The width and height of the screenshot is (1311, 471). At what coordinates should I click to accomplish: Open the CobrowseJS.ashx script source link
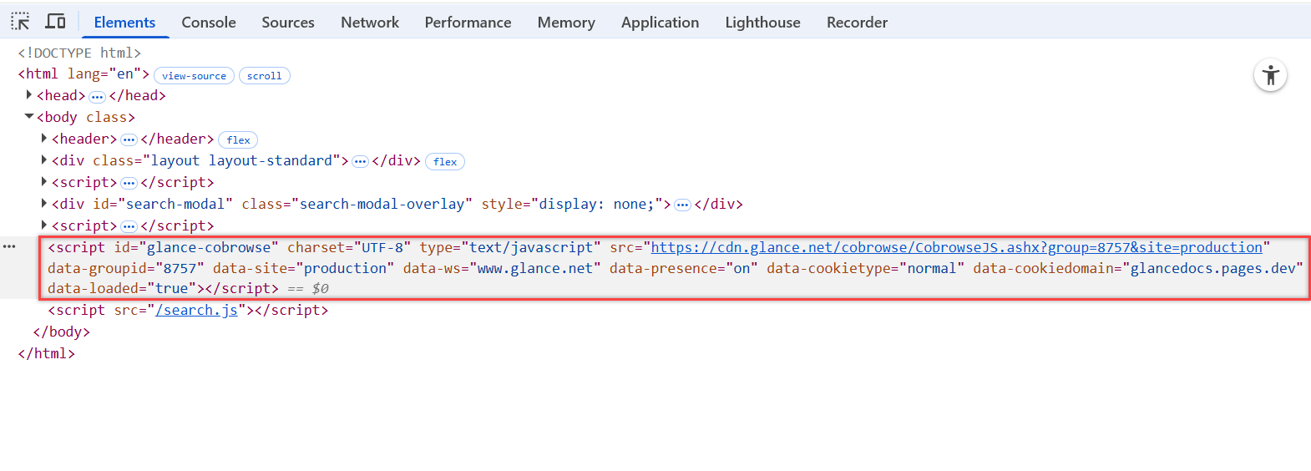coord(956,247)
